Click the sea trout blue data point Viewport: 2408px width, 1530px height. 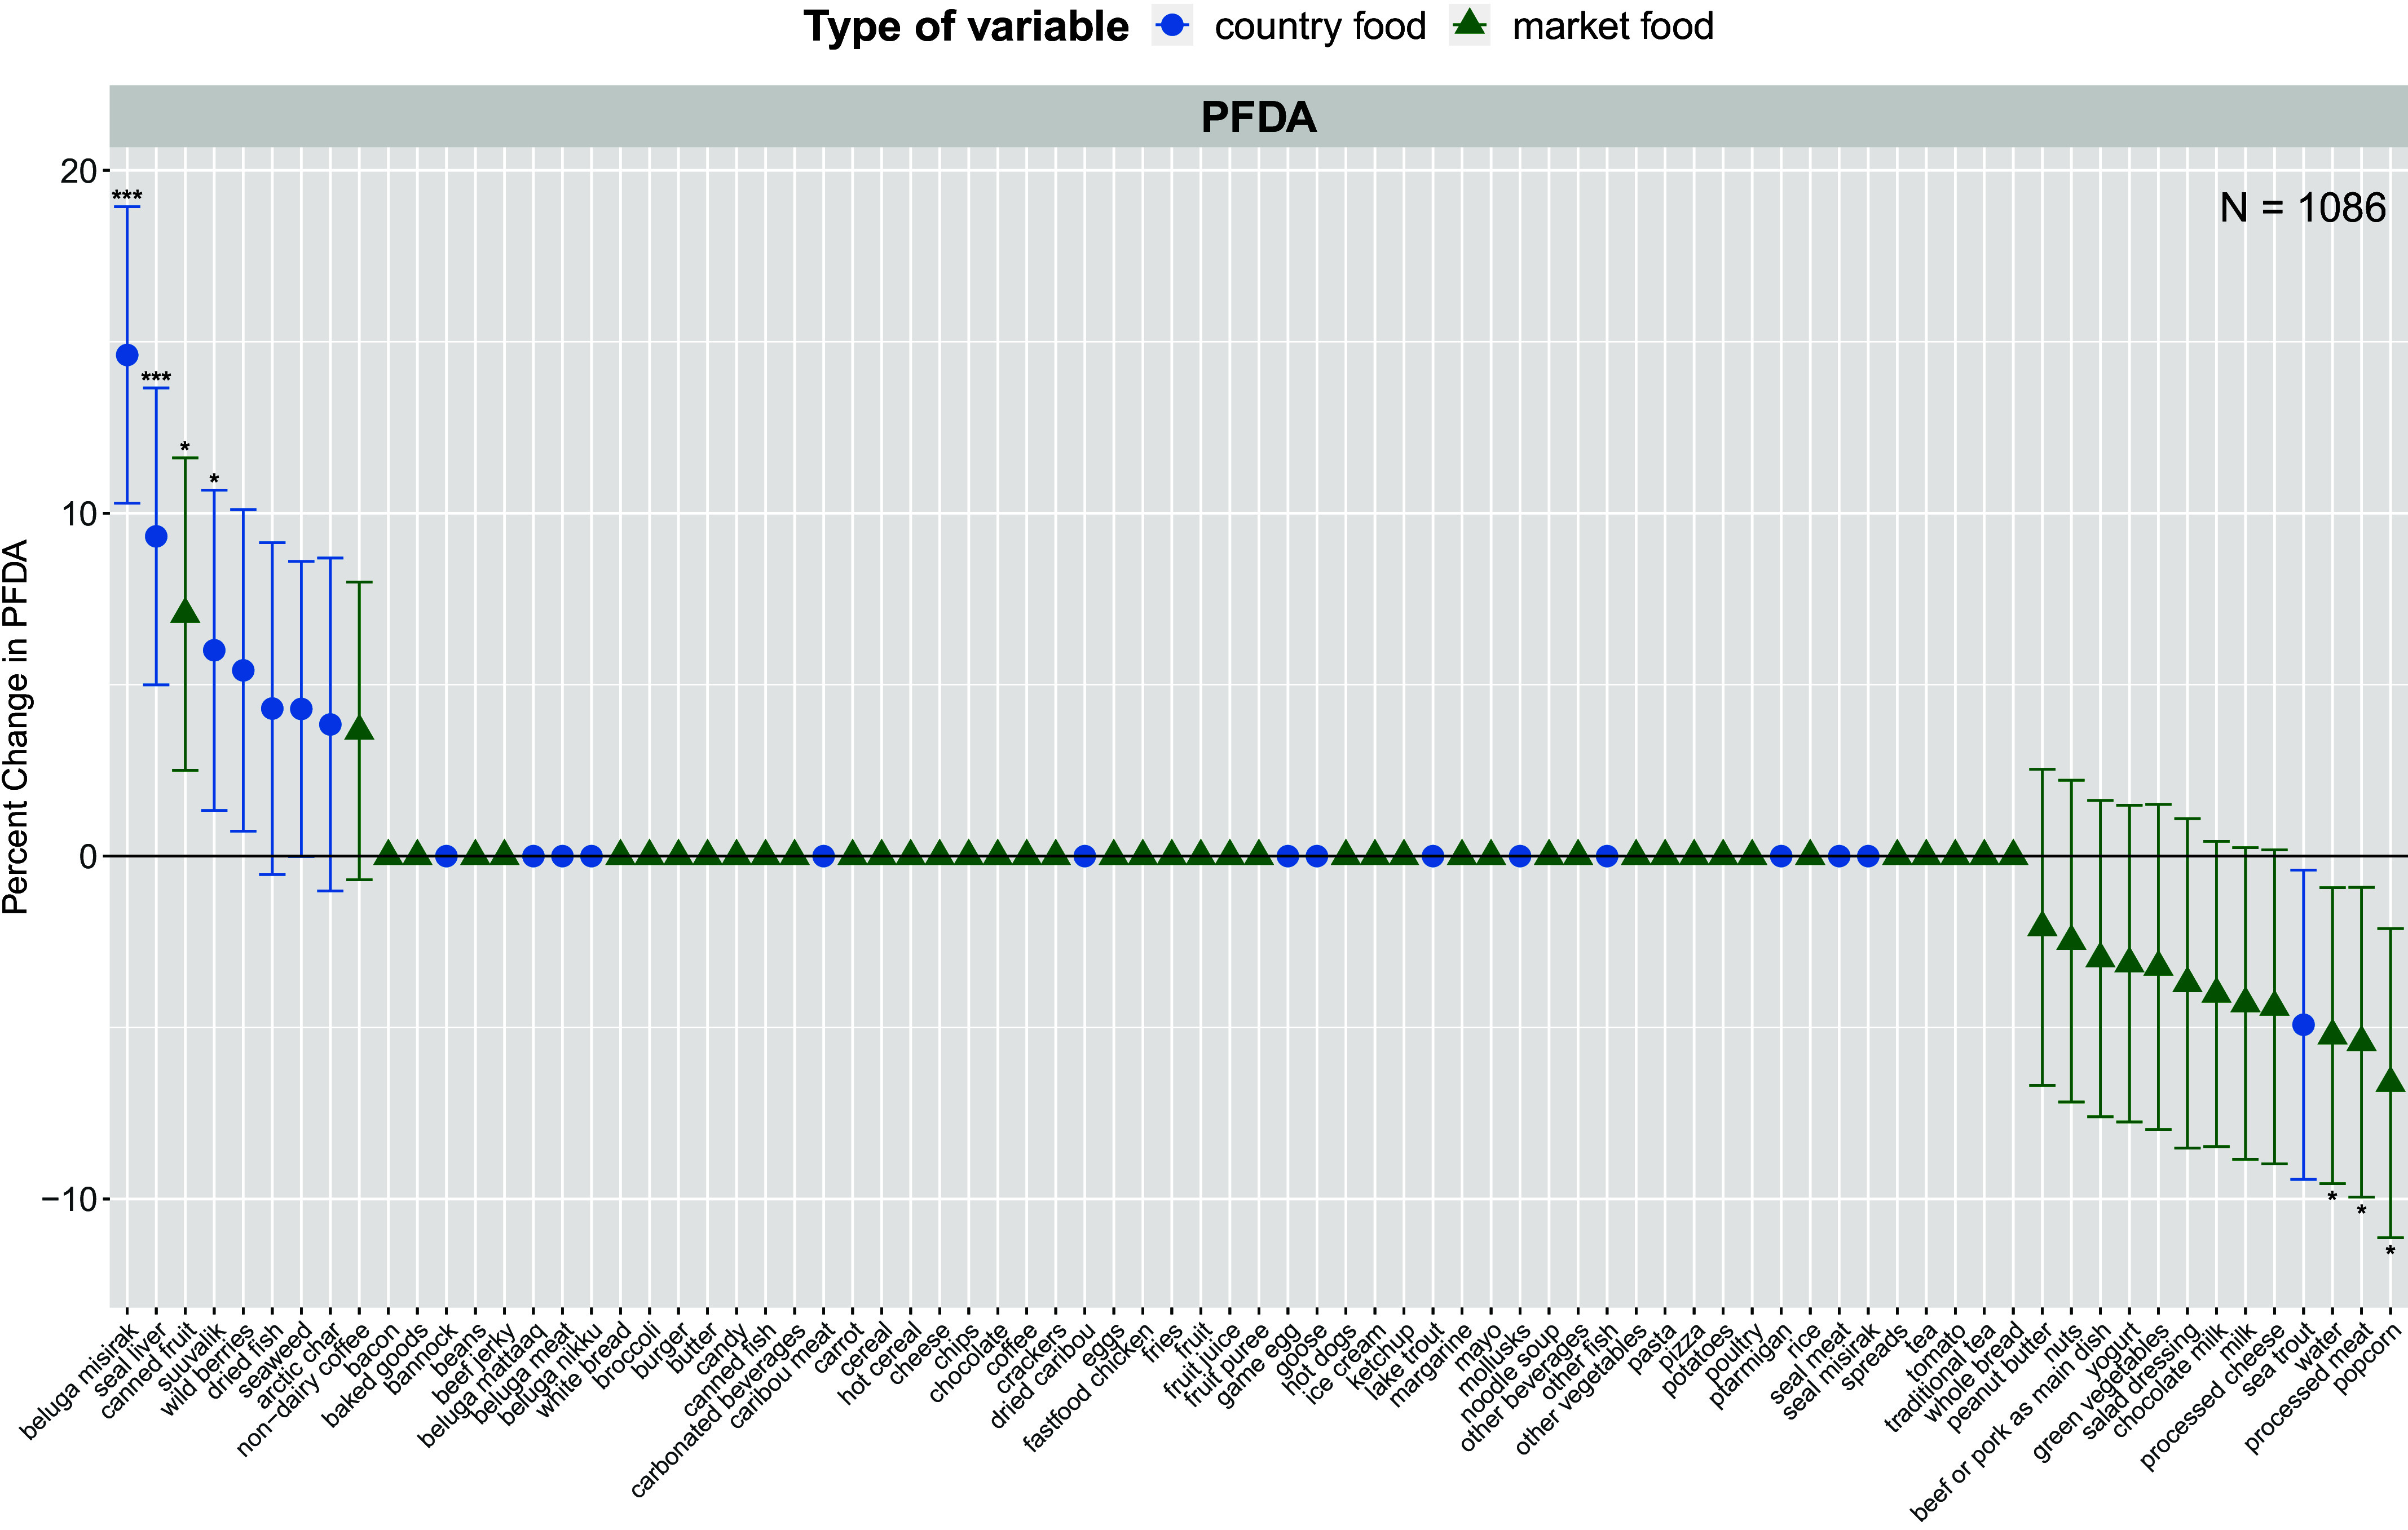tap(2303, 1024)
